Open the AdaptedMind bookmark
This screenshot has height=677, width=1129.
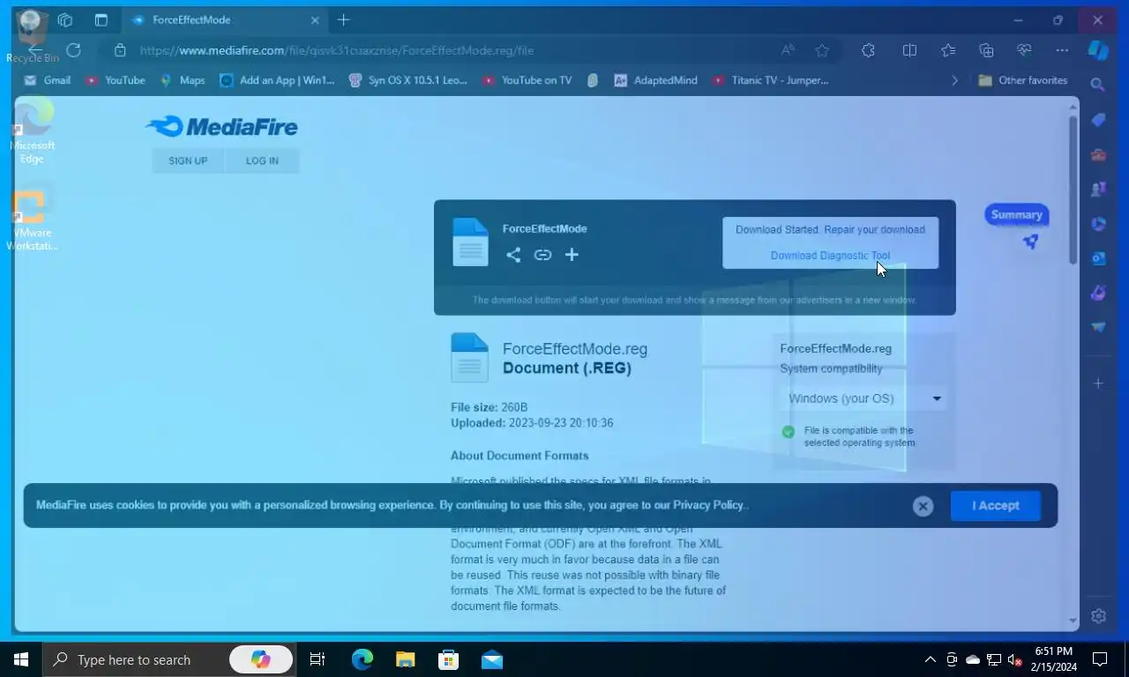click(x=655, y=80)
